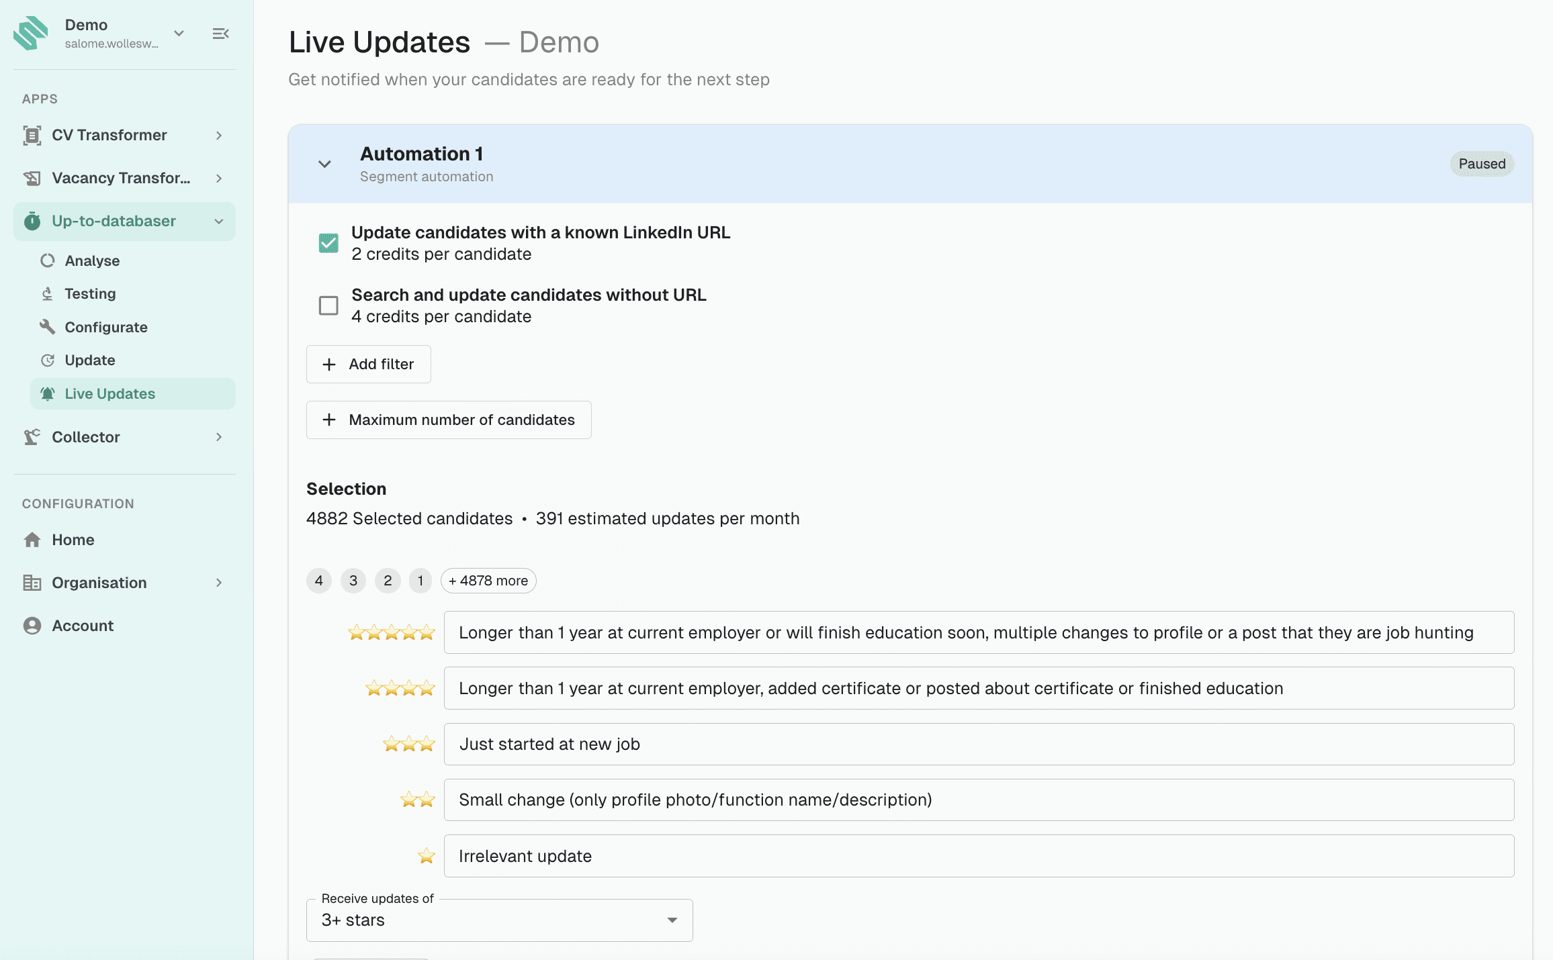1553x960 pixels.
Task: Click the Home house icon
Action: (32, 540)
